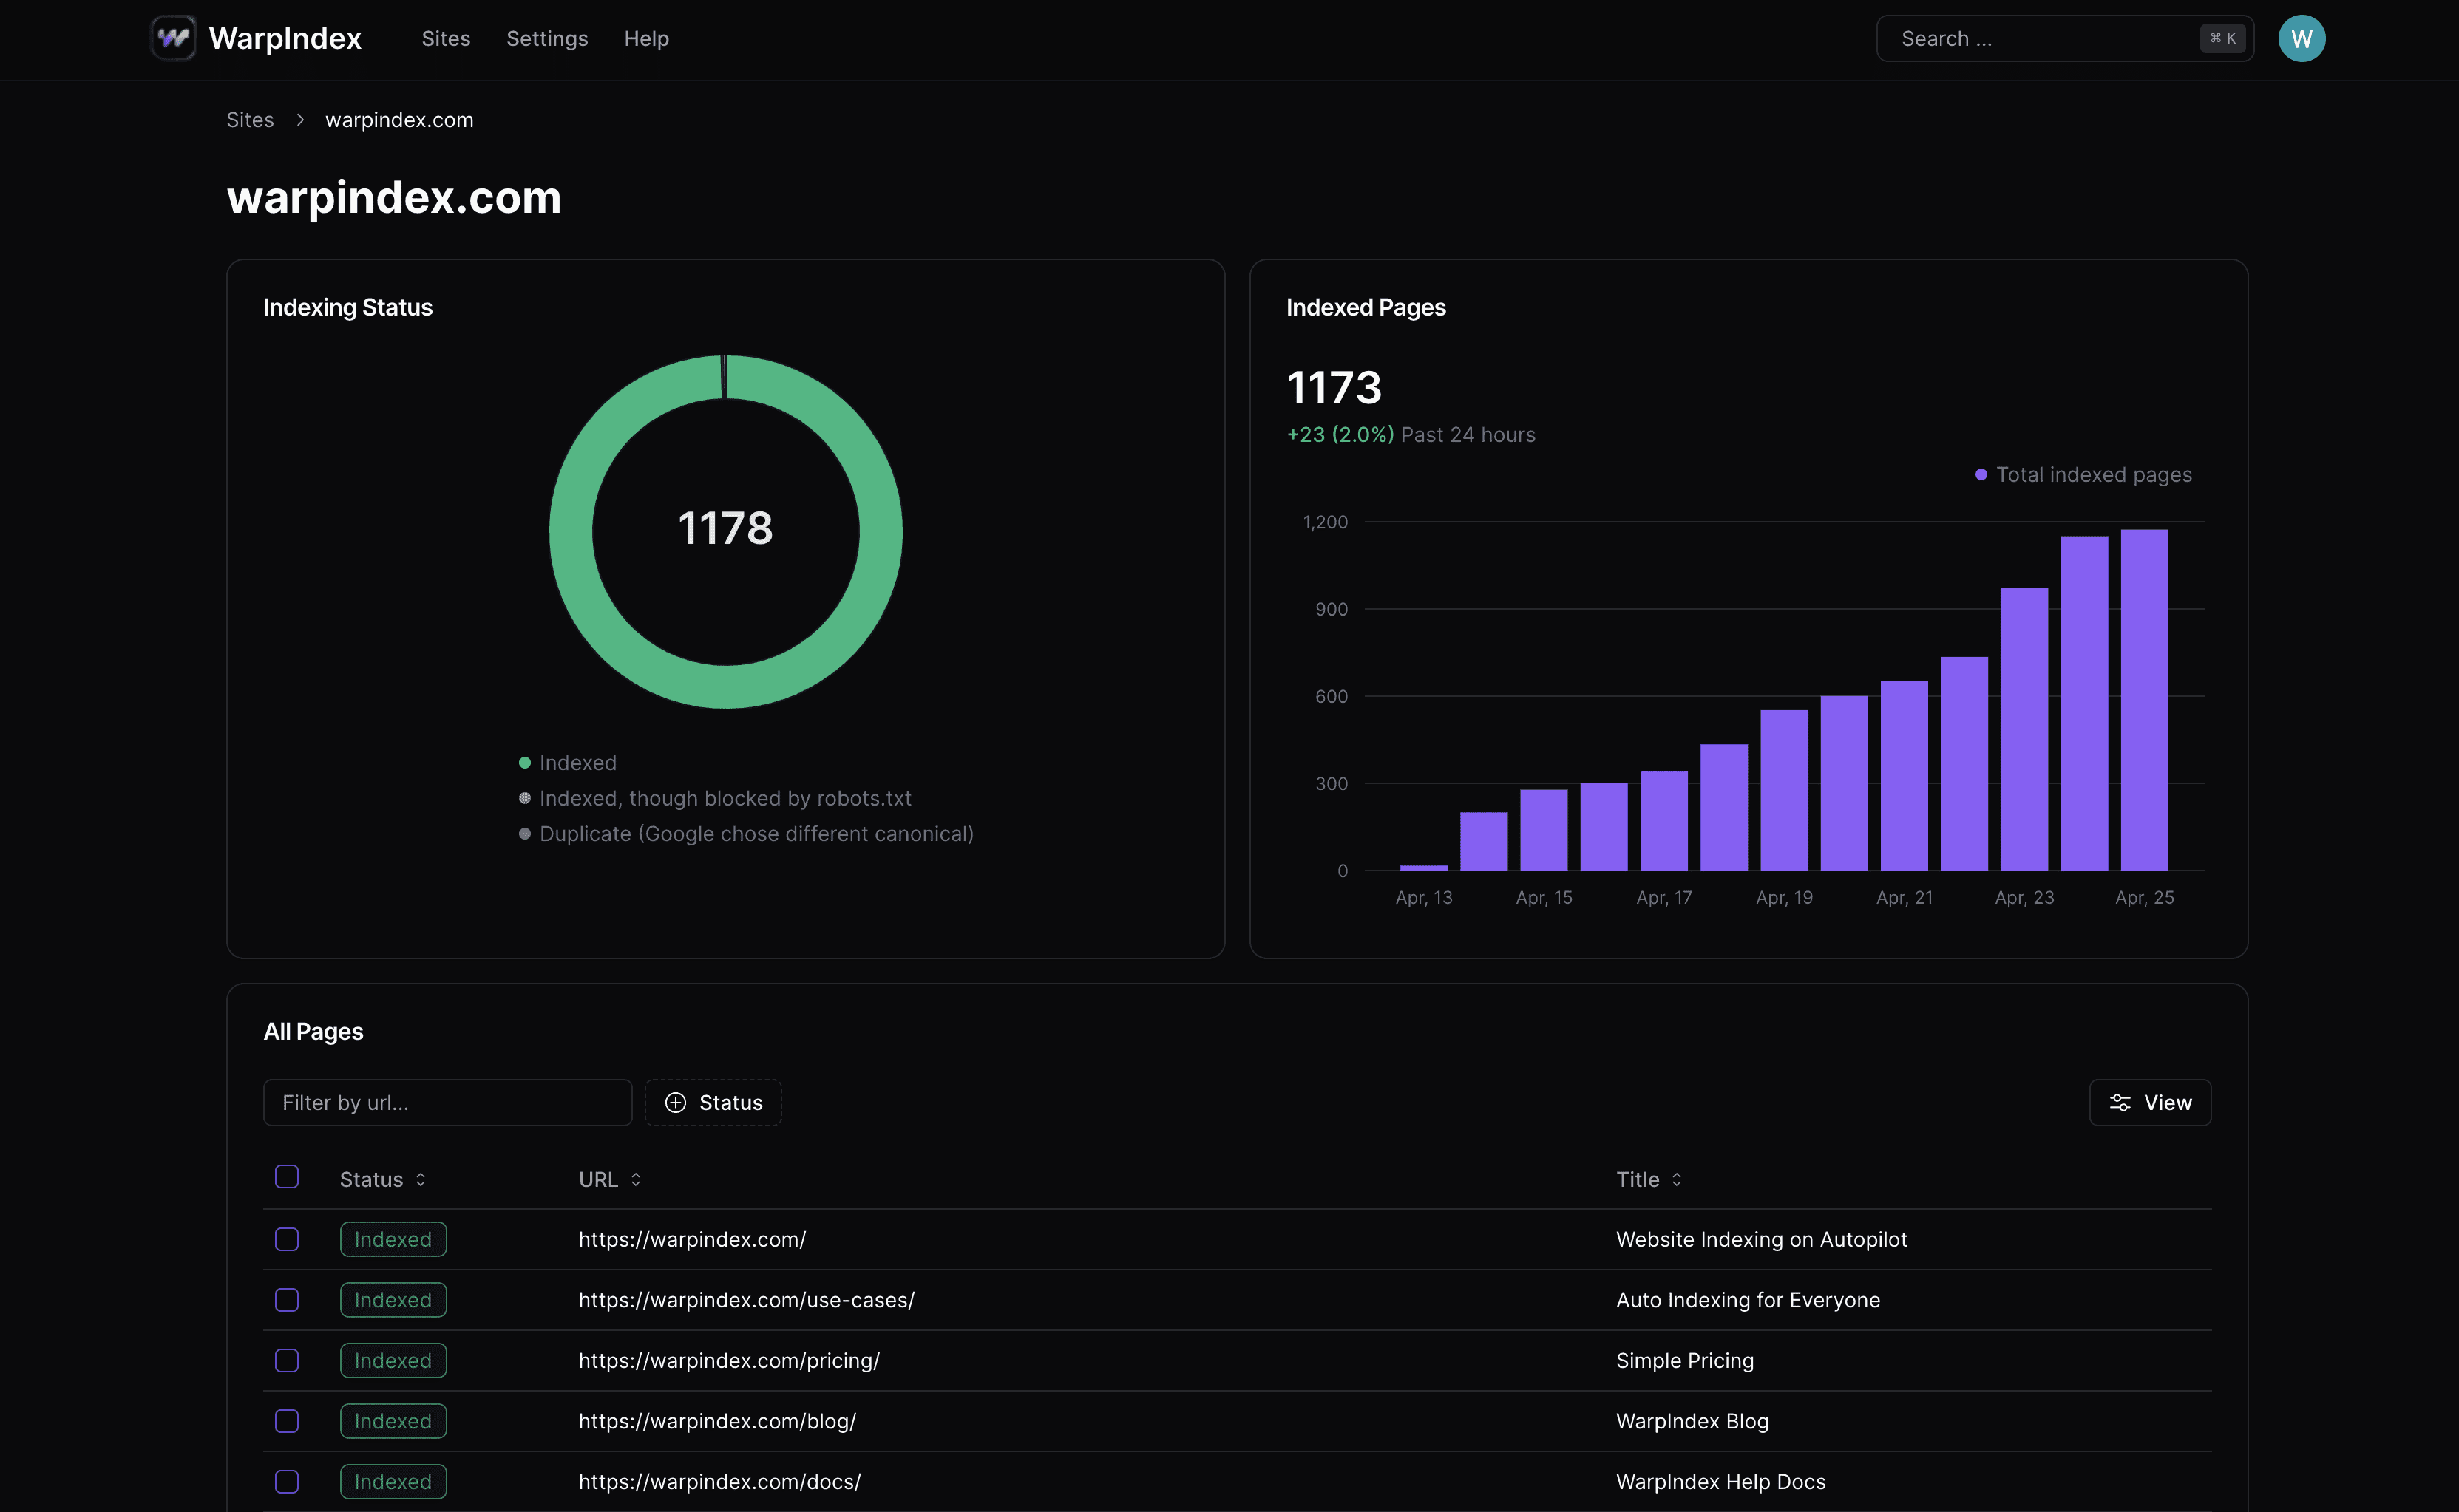Click the breadcrumb chevron separator
Viewport: 2459px width, 1512px height.
pos(299,120)
